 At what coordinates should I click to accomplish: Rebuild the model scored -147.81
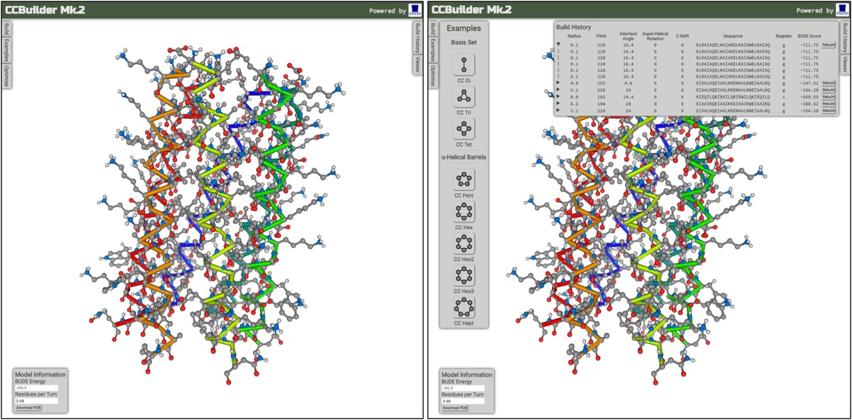(x=828, y=84)
